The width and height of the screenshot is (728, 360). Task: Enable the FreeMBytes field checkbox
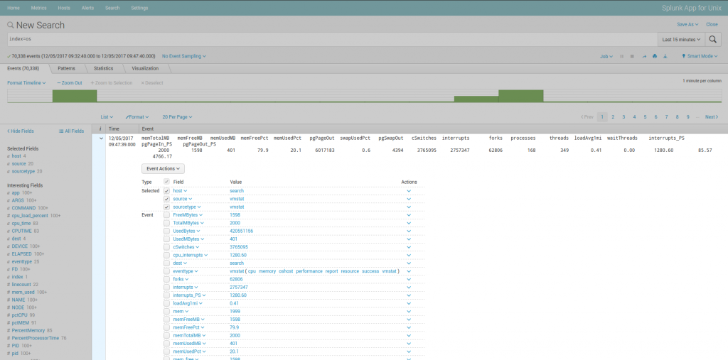[x=166, y=214]
